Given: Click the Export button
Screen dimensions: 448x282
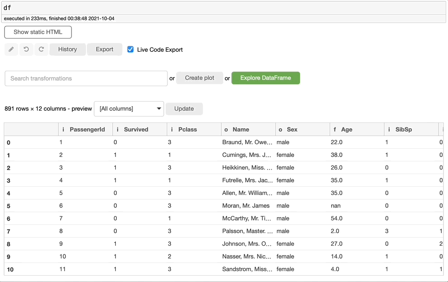Looking at the screenshot, I should pos(105,49).
